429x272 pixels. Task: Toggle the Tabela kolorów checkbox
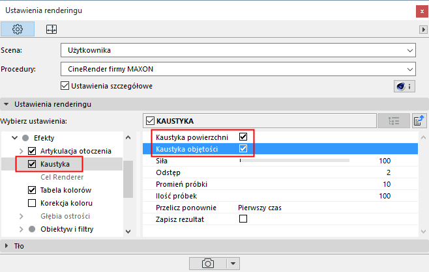32,190
